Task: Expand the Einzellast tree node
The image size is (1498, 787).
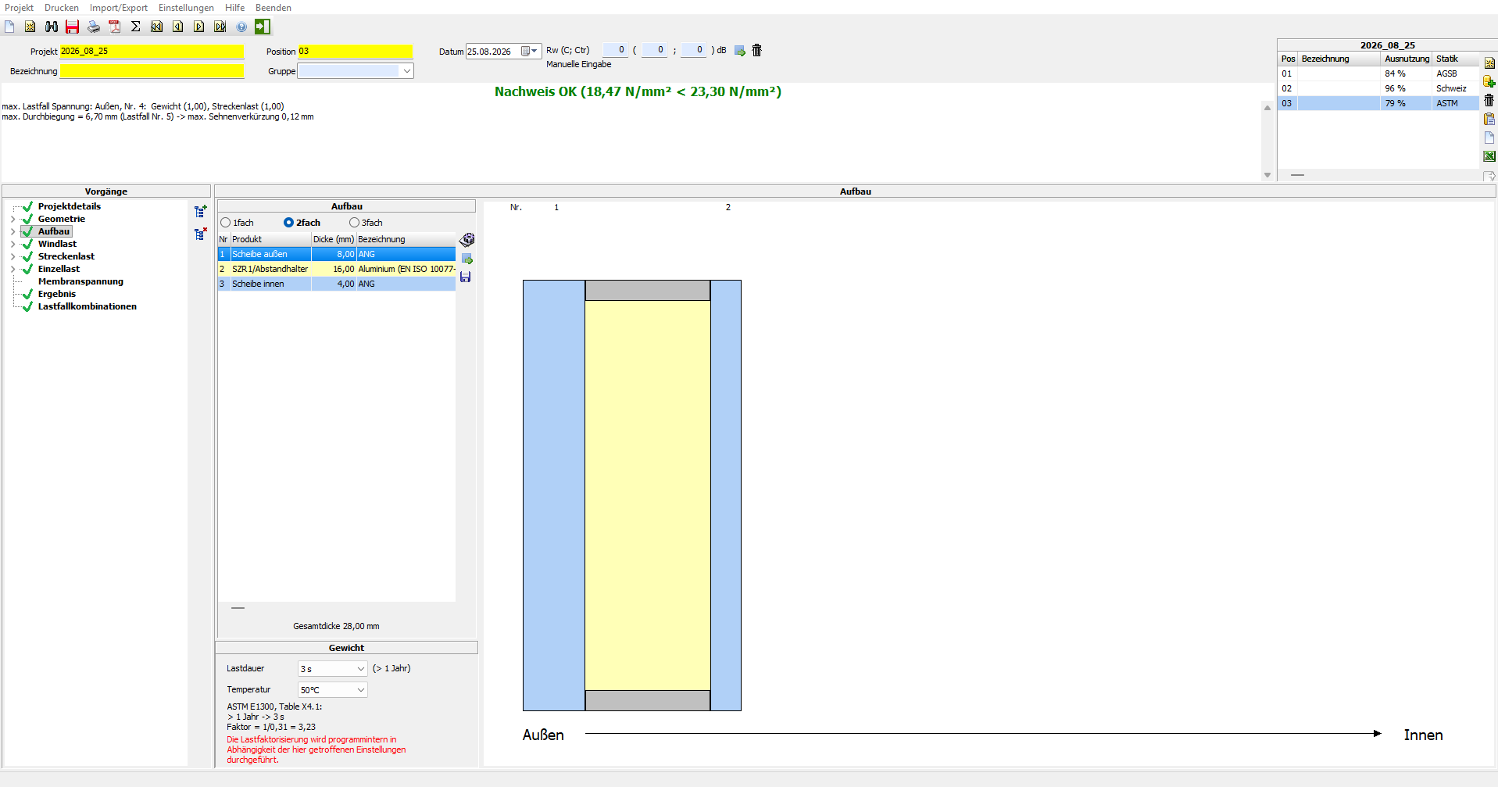Action: [13, 269]
